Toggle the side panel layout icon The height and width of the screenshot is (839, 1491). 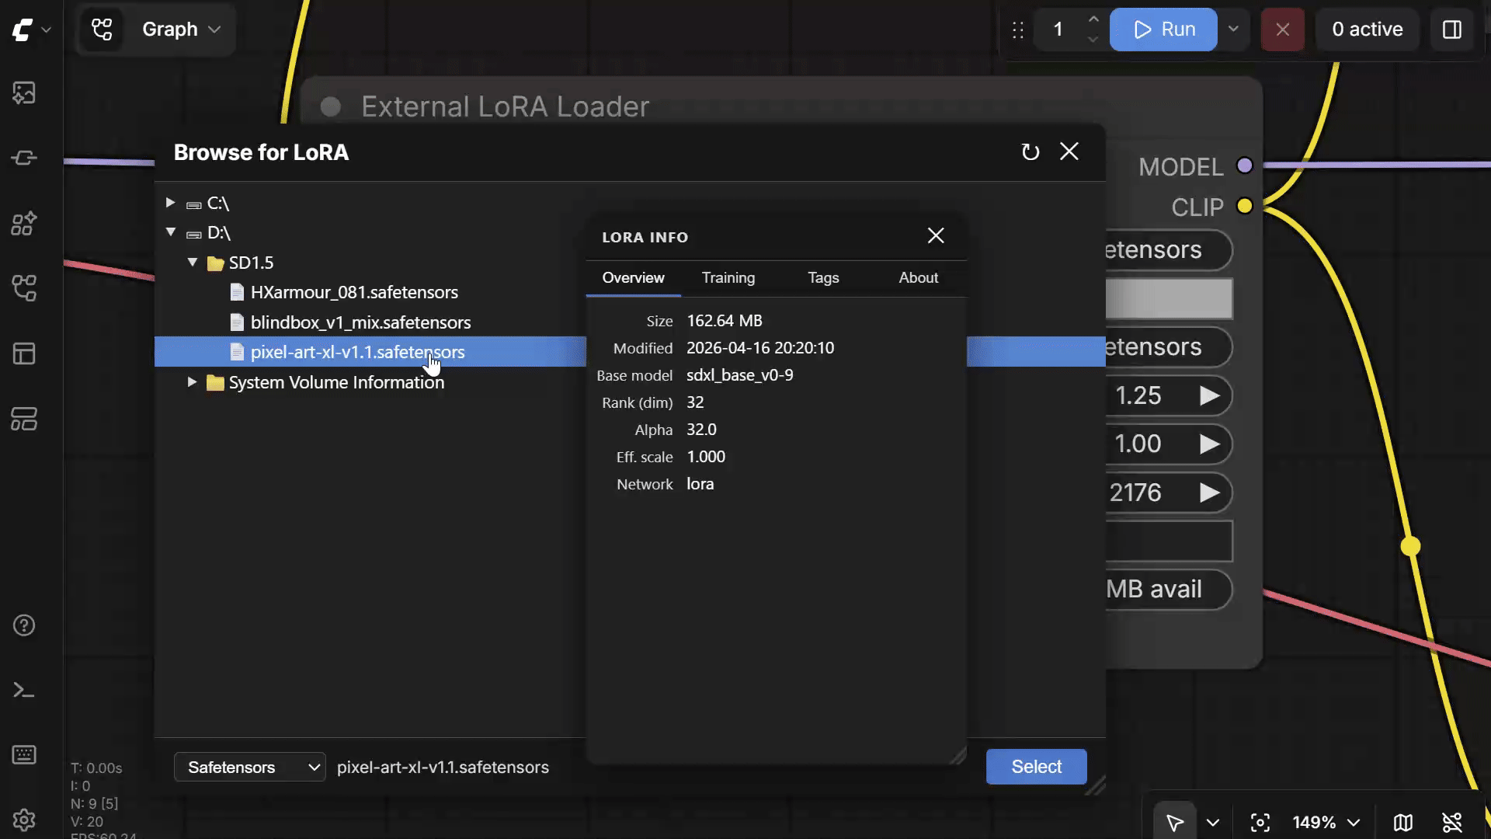click(1452, 30)
